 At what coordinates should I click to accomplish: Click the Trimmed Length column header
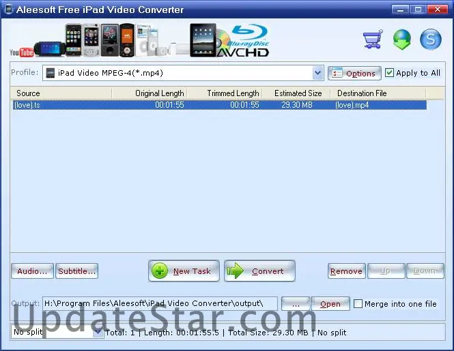225,93
